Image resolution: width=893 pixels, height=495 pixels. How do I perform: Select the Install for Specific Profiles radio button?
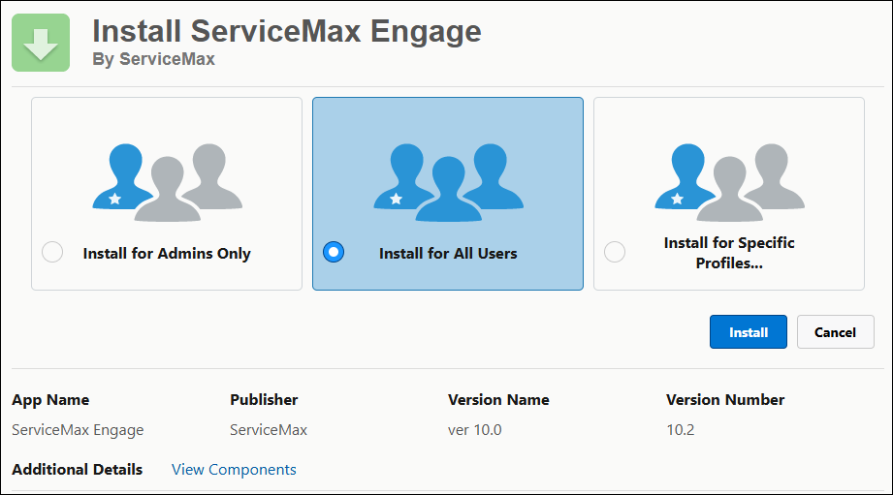pos(615,252)
